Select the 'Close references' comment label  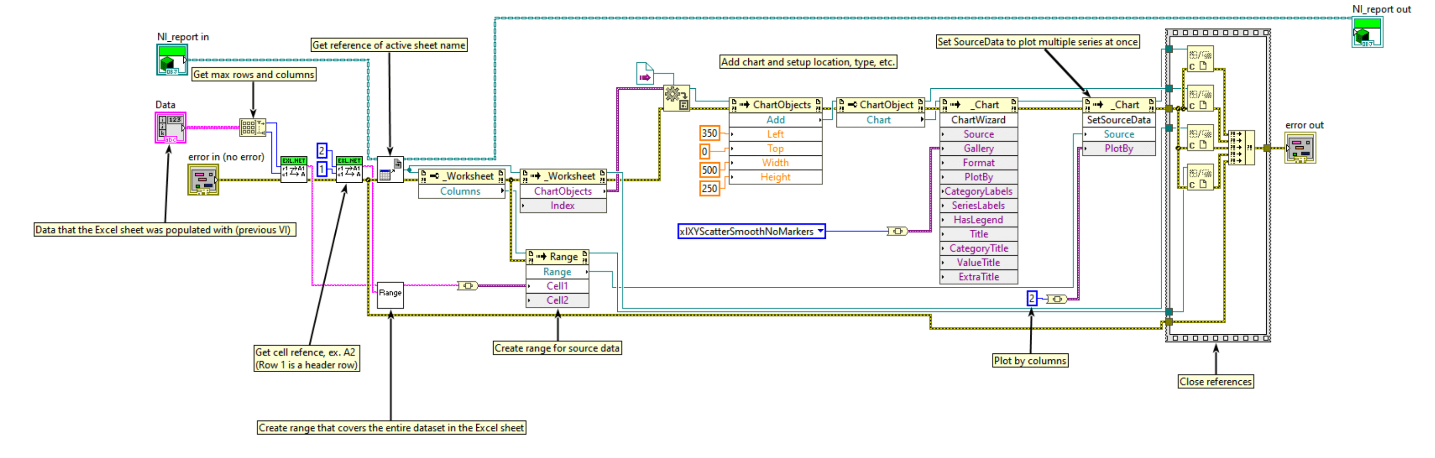1215,382
